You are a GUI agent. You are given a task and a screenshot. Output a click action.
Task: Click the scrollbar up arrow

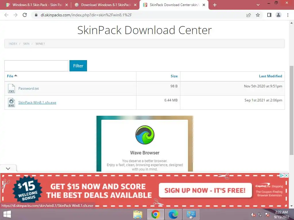[292, 23]
